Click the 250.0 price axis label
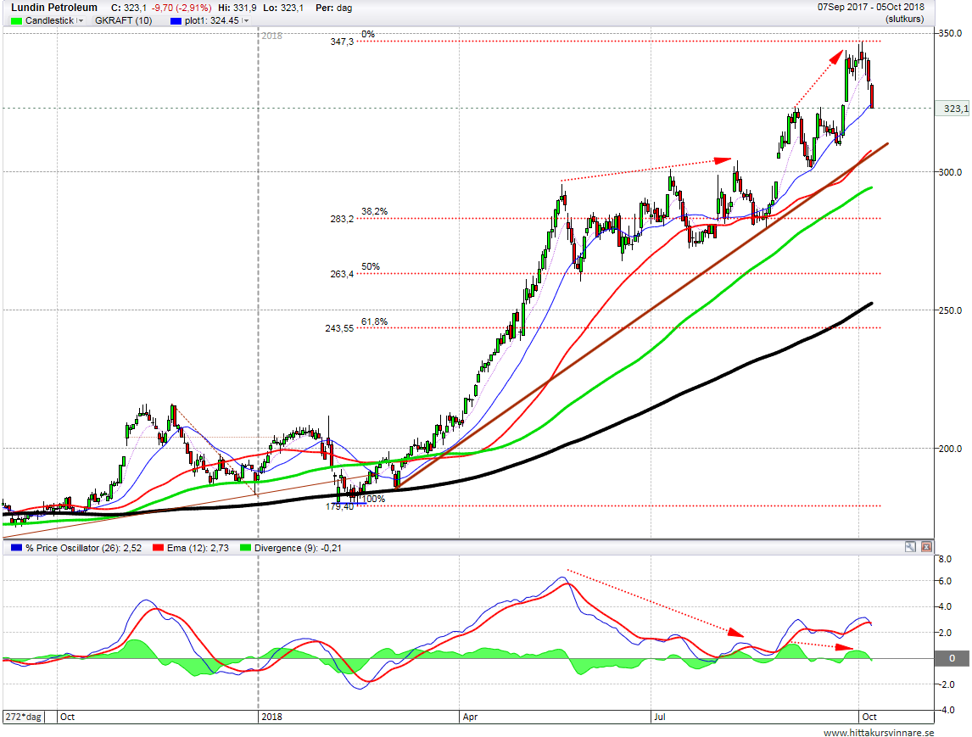The height and width of the screenshot is (737, 972). coord(950,310)
